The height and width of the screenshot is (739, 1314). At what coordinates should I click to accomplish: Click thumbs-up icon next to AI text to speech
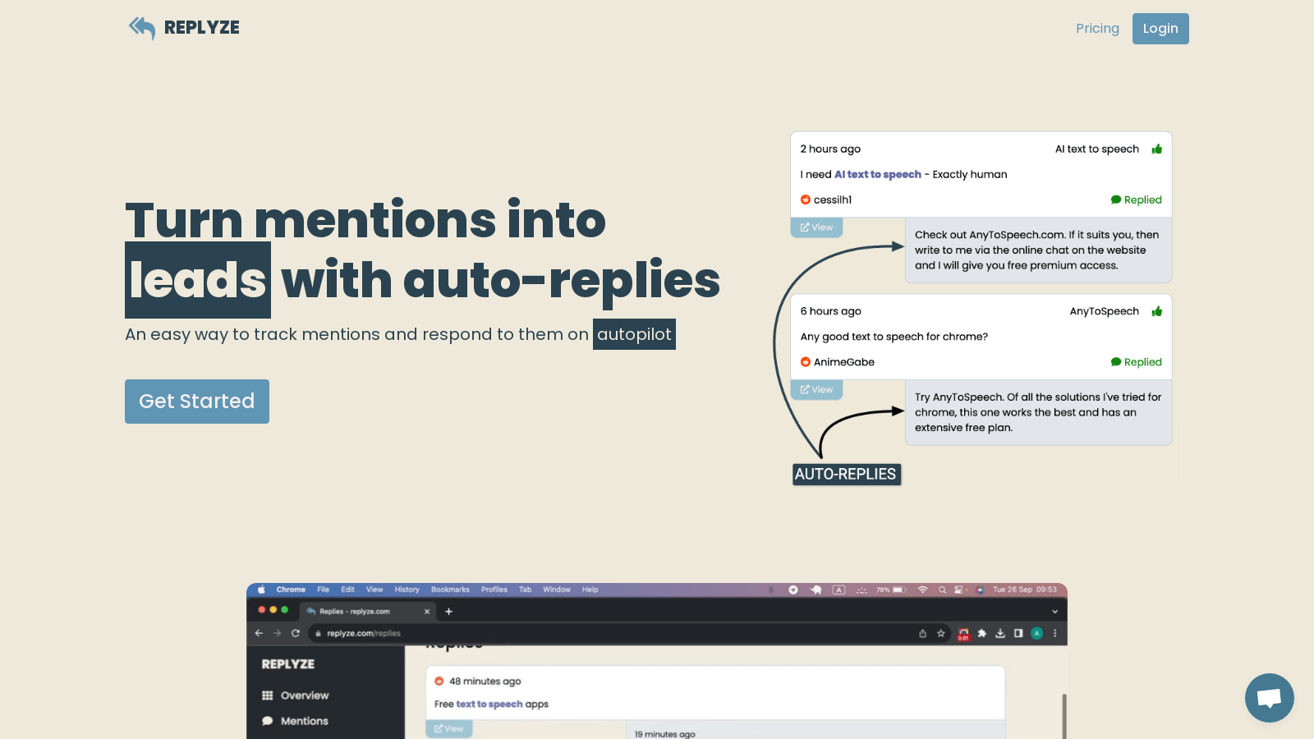pos(1157,149)
